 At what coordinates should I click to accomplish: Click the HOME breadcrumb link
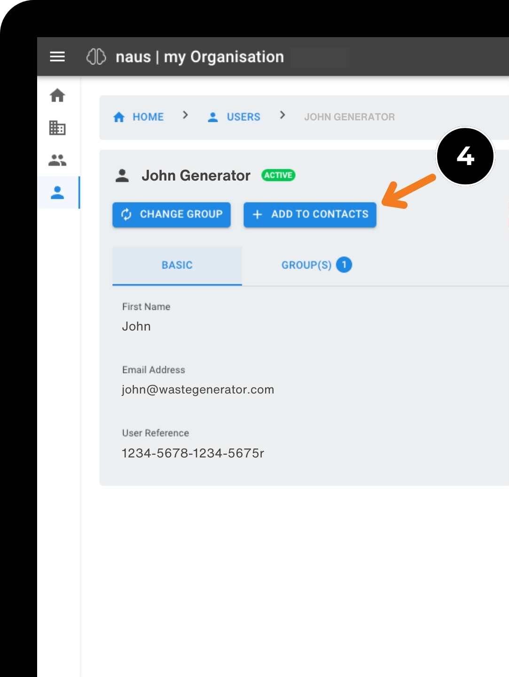[138, 117]
